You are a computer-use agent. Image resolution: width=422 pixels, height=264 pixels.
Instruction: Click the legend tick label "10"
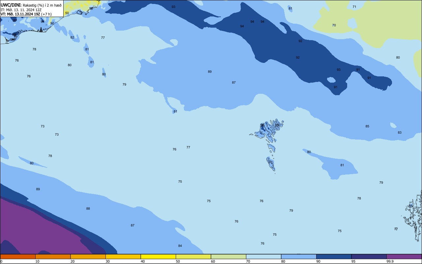click(x=37, y=261)
